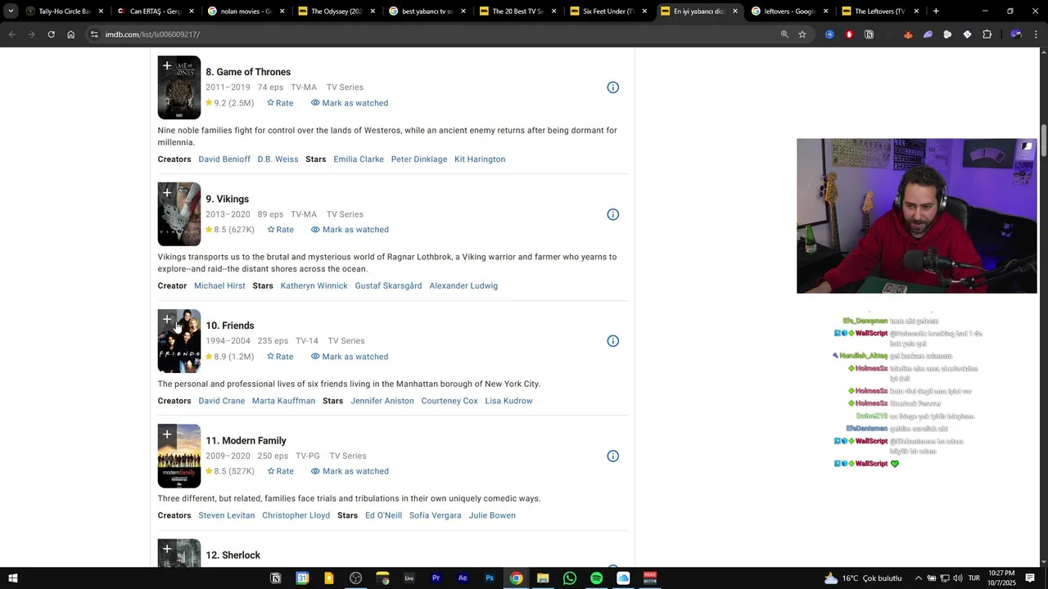Switch to the Tally-Ho Circle browser tab

pyautogui.click(x=64, y=11)
